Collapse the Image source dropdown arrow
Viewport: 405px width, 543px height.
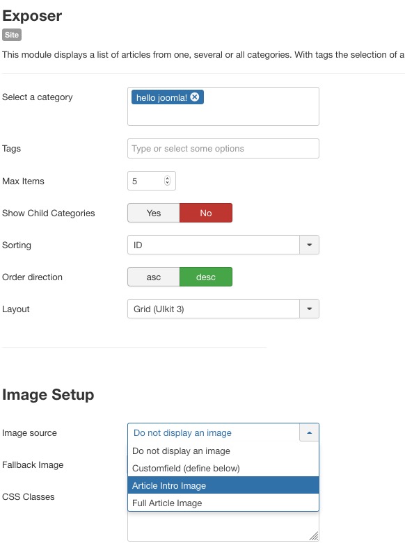pos(309,432)
